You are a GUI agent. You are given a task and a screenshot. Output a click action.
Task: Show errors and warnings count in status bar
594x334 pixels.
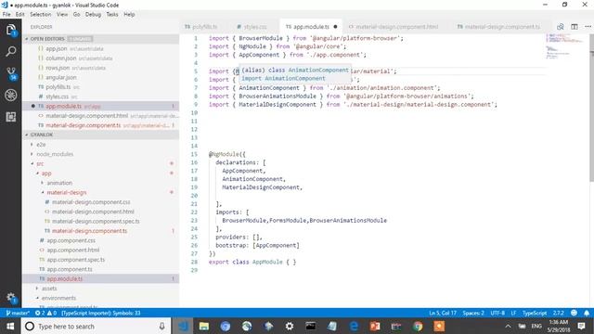(45, 313)
